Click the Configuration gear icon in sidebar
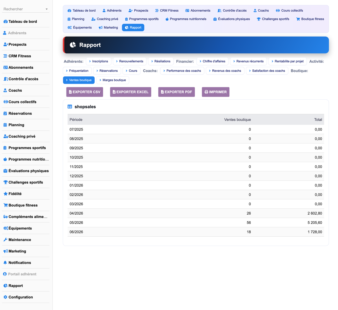The width and height of the screenshot is (338, 310). (x=5, y=297)
